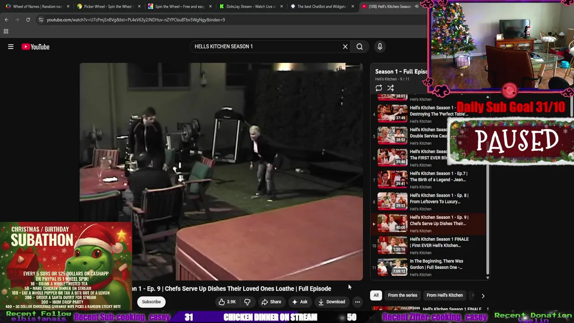Download the video
Image resolution: width=574 pixels, height=323 pixels.
pos(332,302)
